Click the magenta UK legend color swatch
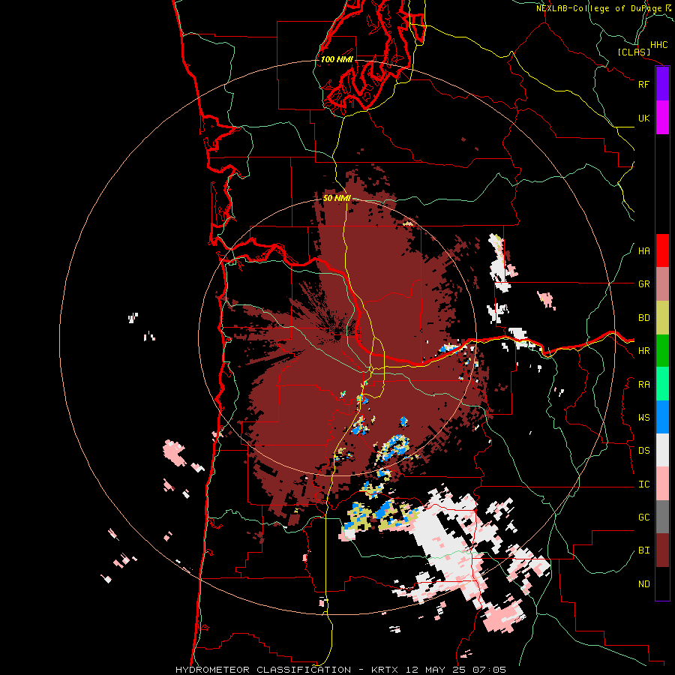 [662, 118]
